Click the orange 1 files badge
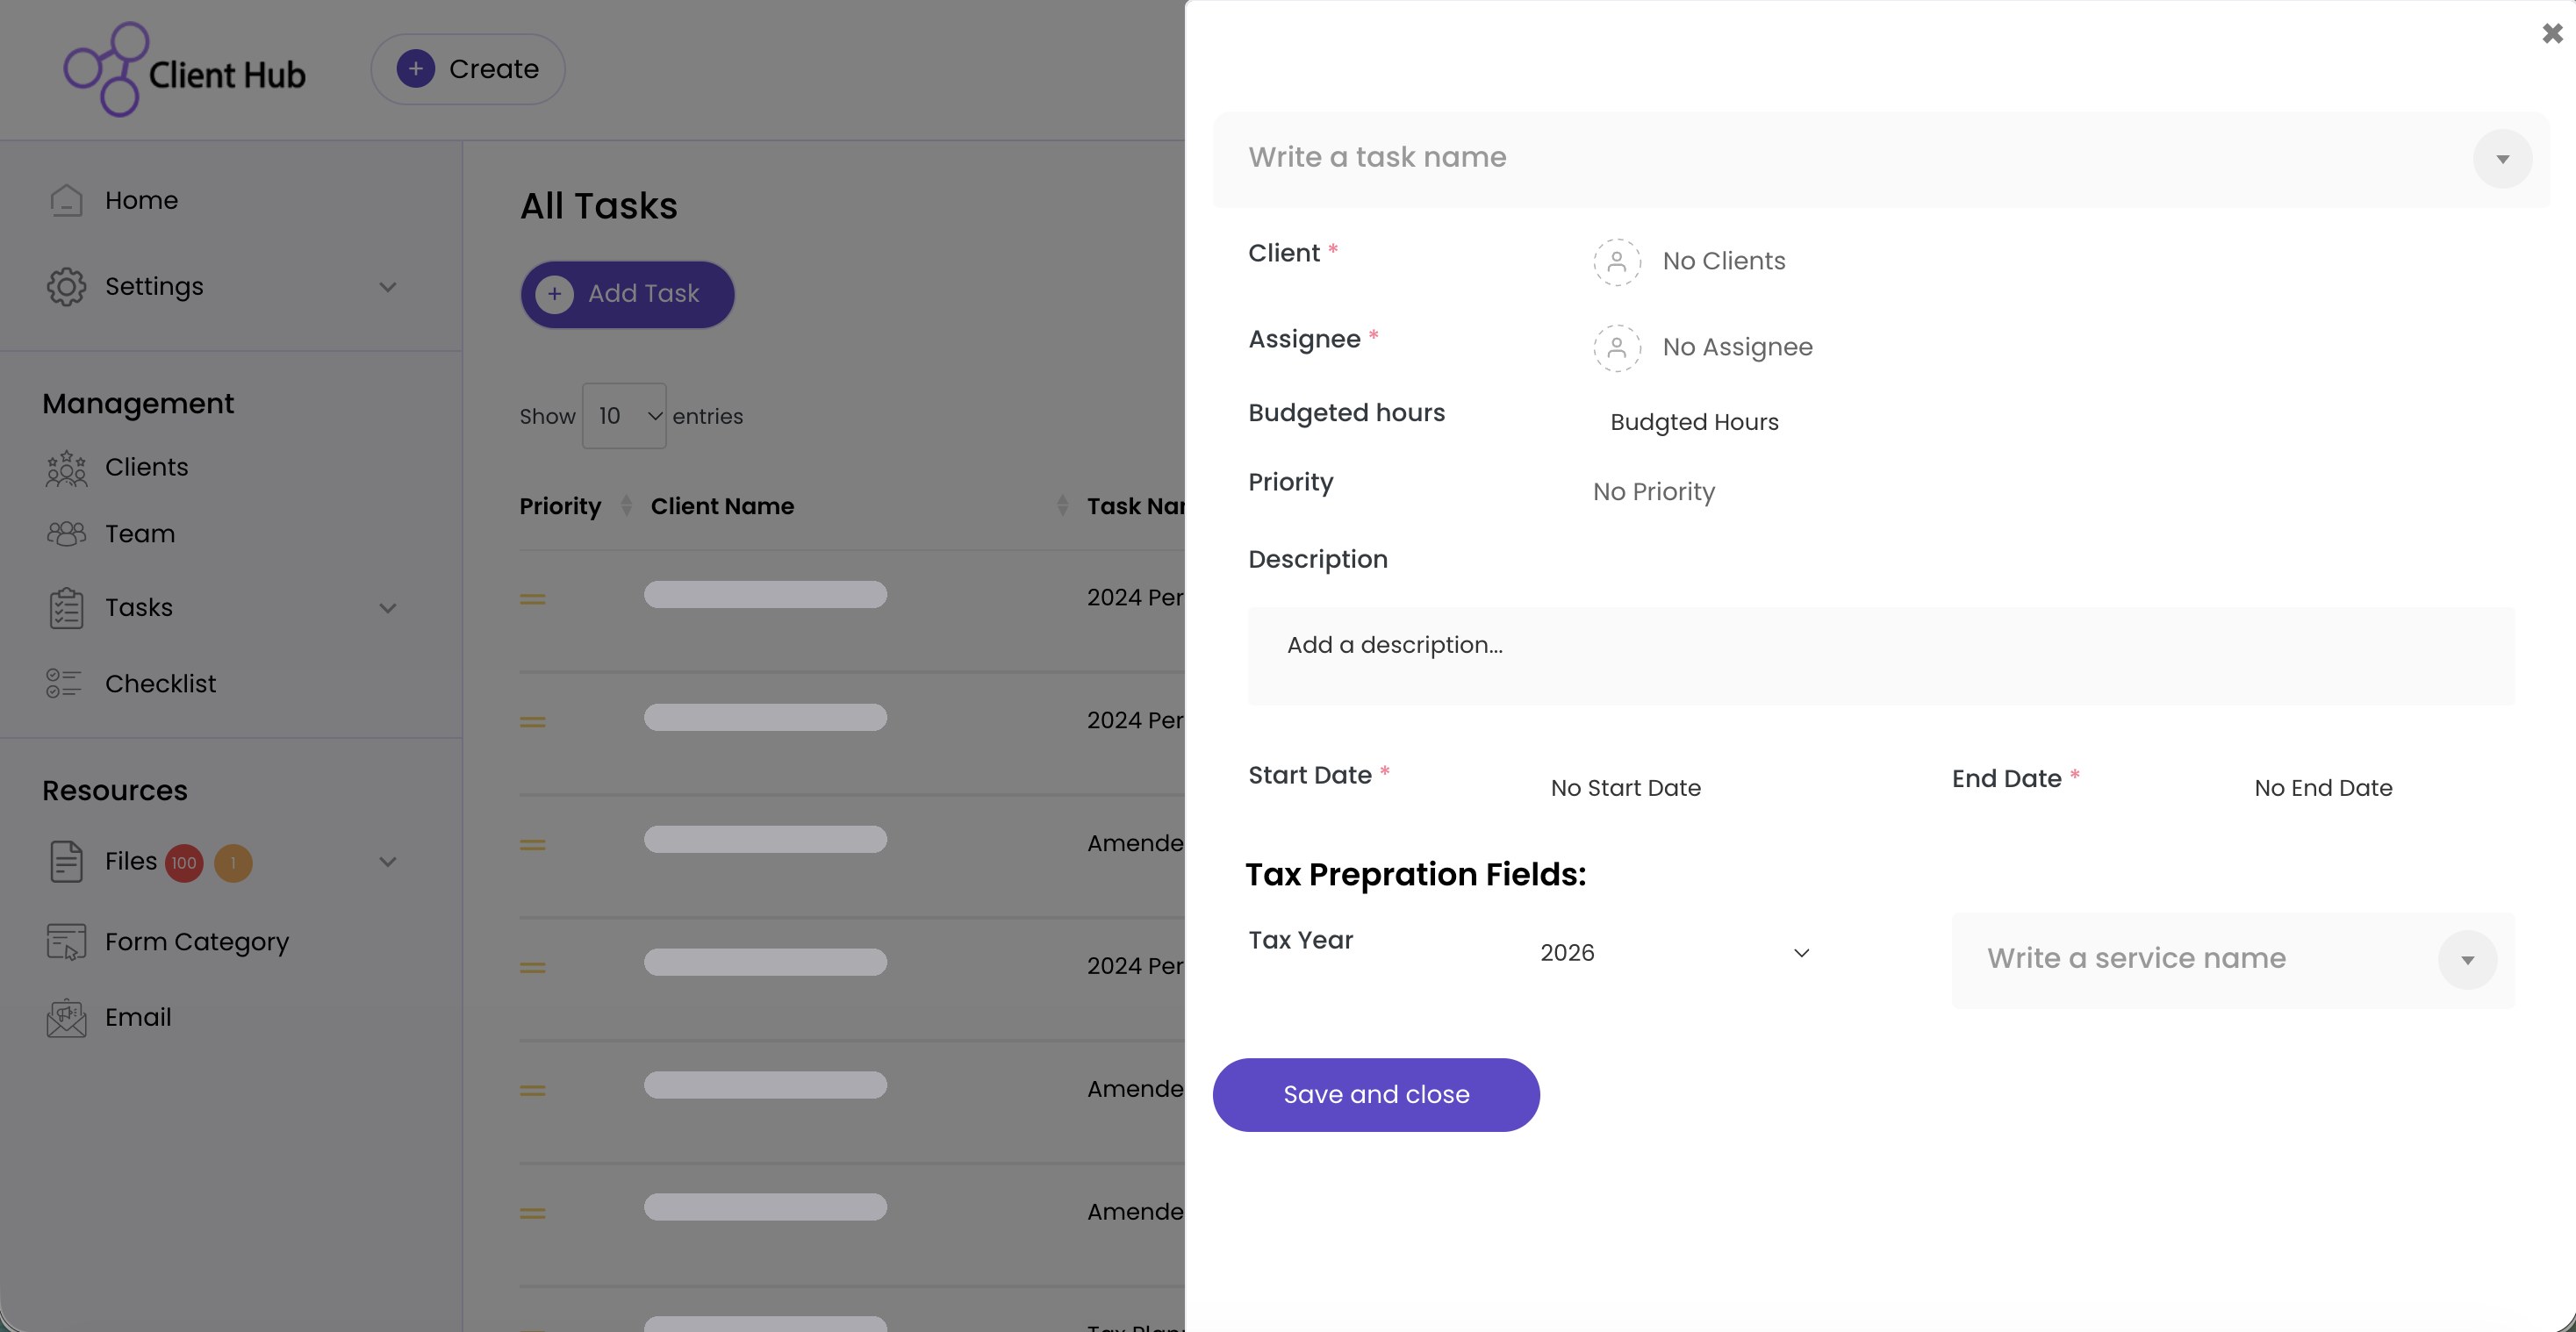The width and height of the screenshot is (2576, 1332). pyautogui.click(x=233, y=863)
